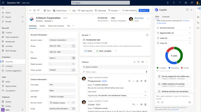
Task: Add a new timeline record with plus icon
Action: [134, 62]
